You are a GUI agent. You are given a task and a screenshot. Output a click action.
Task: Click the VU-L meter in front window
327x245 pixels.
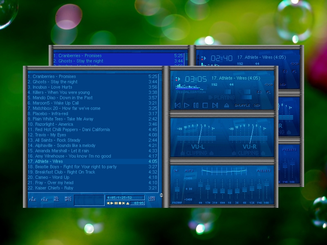(197, 137)
